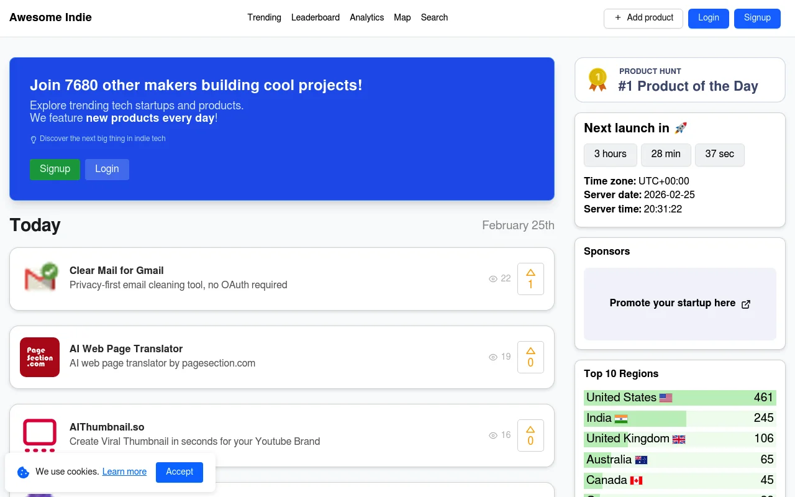Click the Add product button
The image size is (795, 497).
(643, 18)
